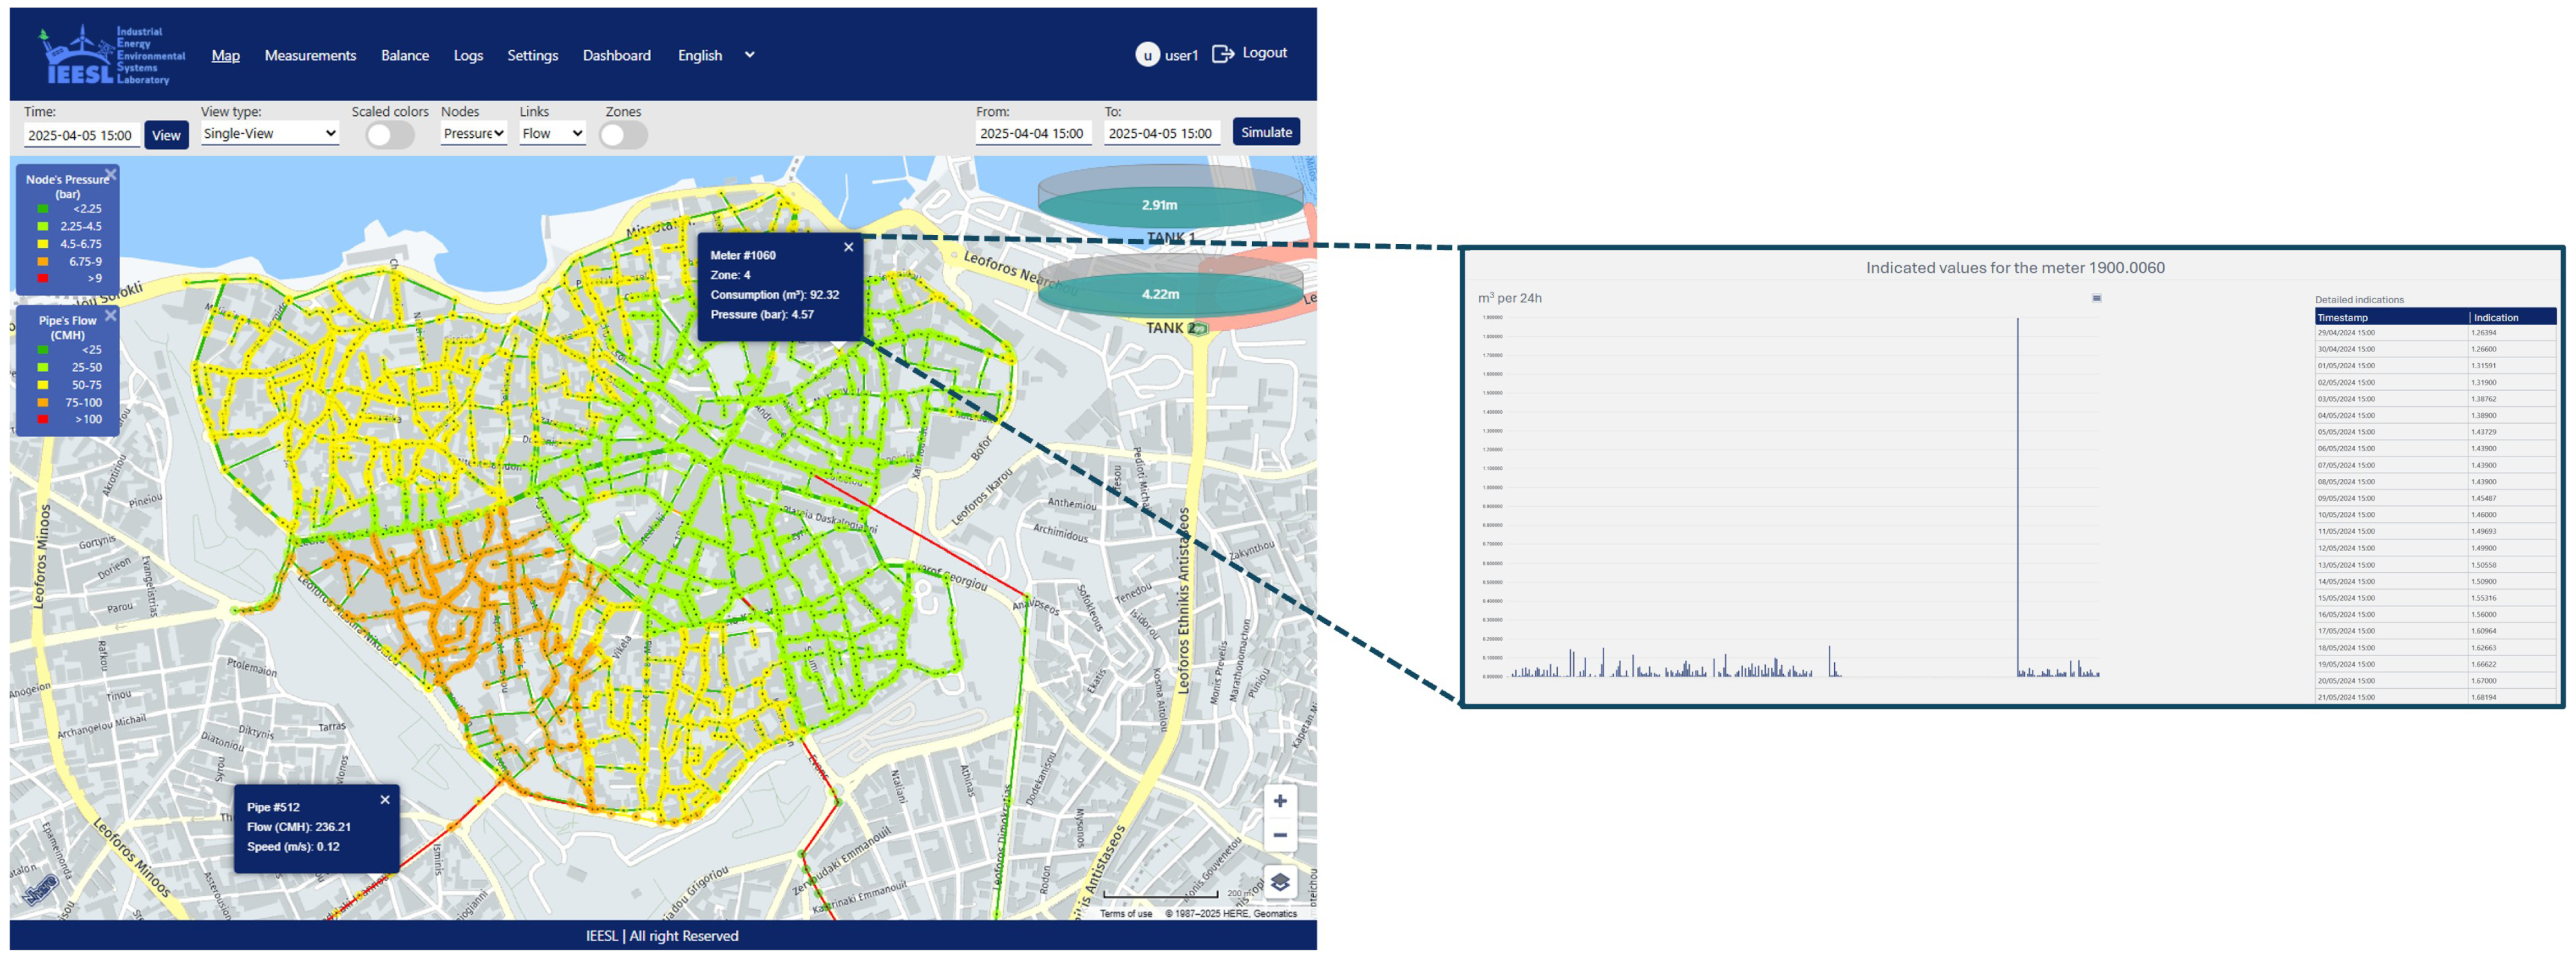Screen dimensions: 2576x958
Task: Open the map layers selector icon
Action: pos(1280,882)
